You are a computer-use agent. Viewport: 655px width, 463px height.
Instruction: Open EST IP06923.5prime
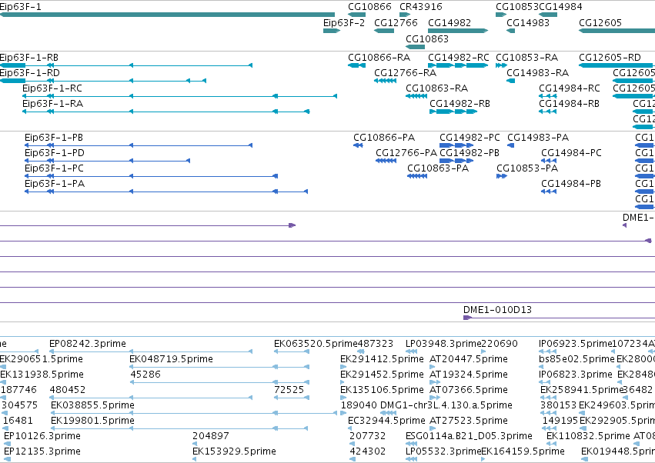pos(575,344)
